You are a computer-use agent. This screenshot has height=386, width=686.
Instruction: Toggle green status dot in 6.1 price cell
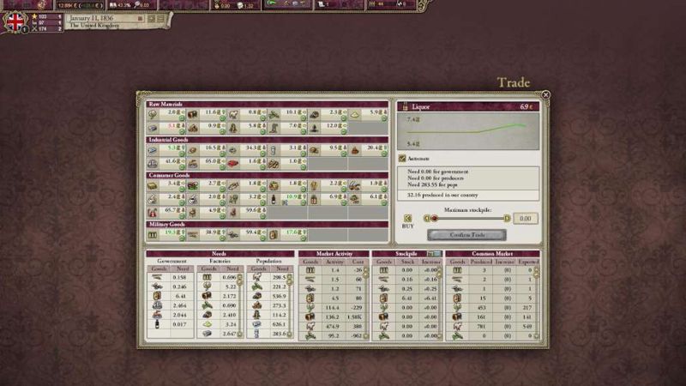tap(383, 202)
